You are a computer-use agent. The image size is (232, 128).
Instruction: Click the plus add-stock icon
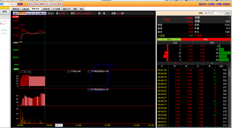[x=15, y=4]
